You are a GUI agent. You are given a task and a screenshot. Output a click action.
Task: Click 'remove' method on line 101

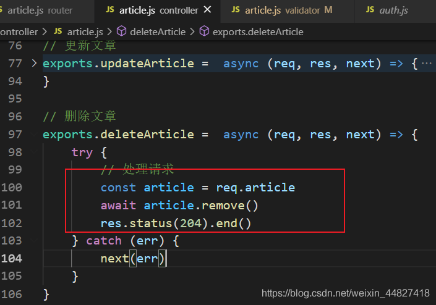(223, 206)
